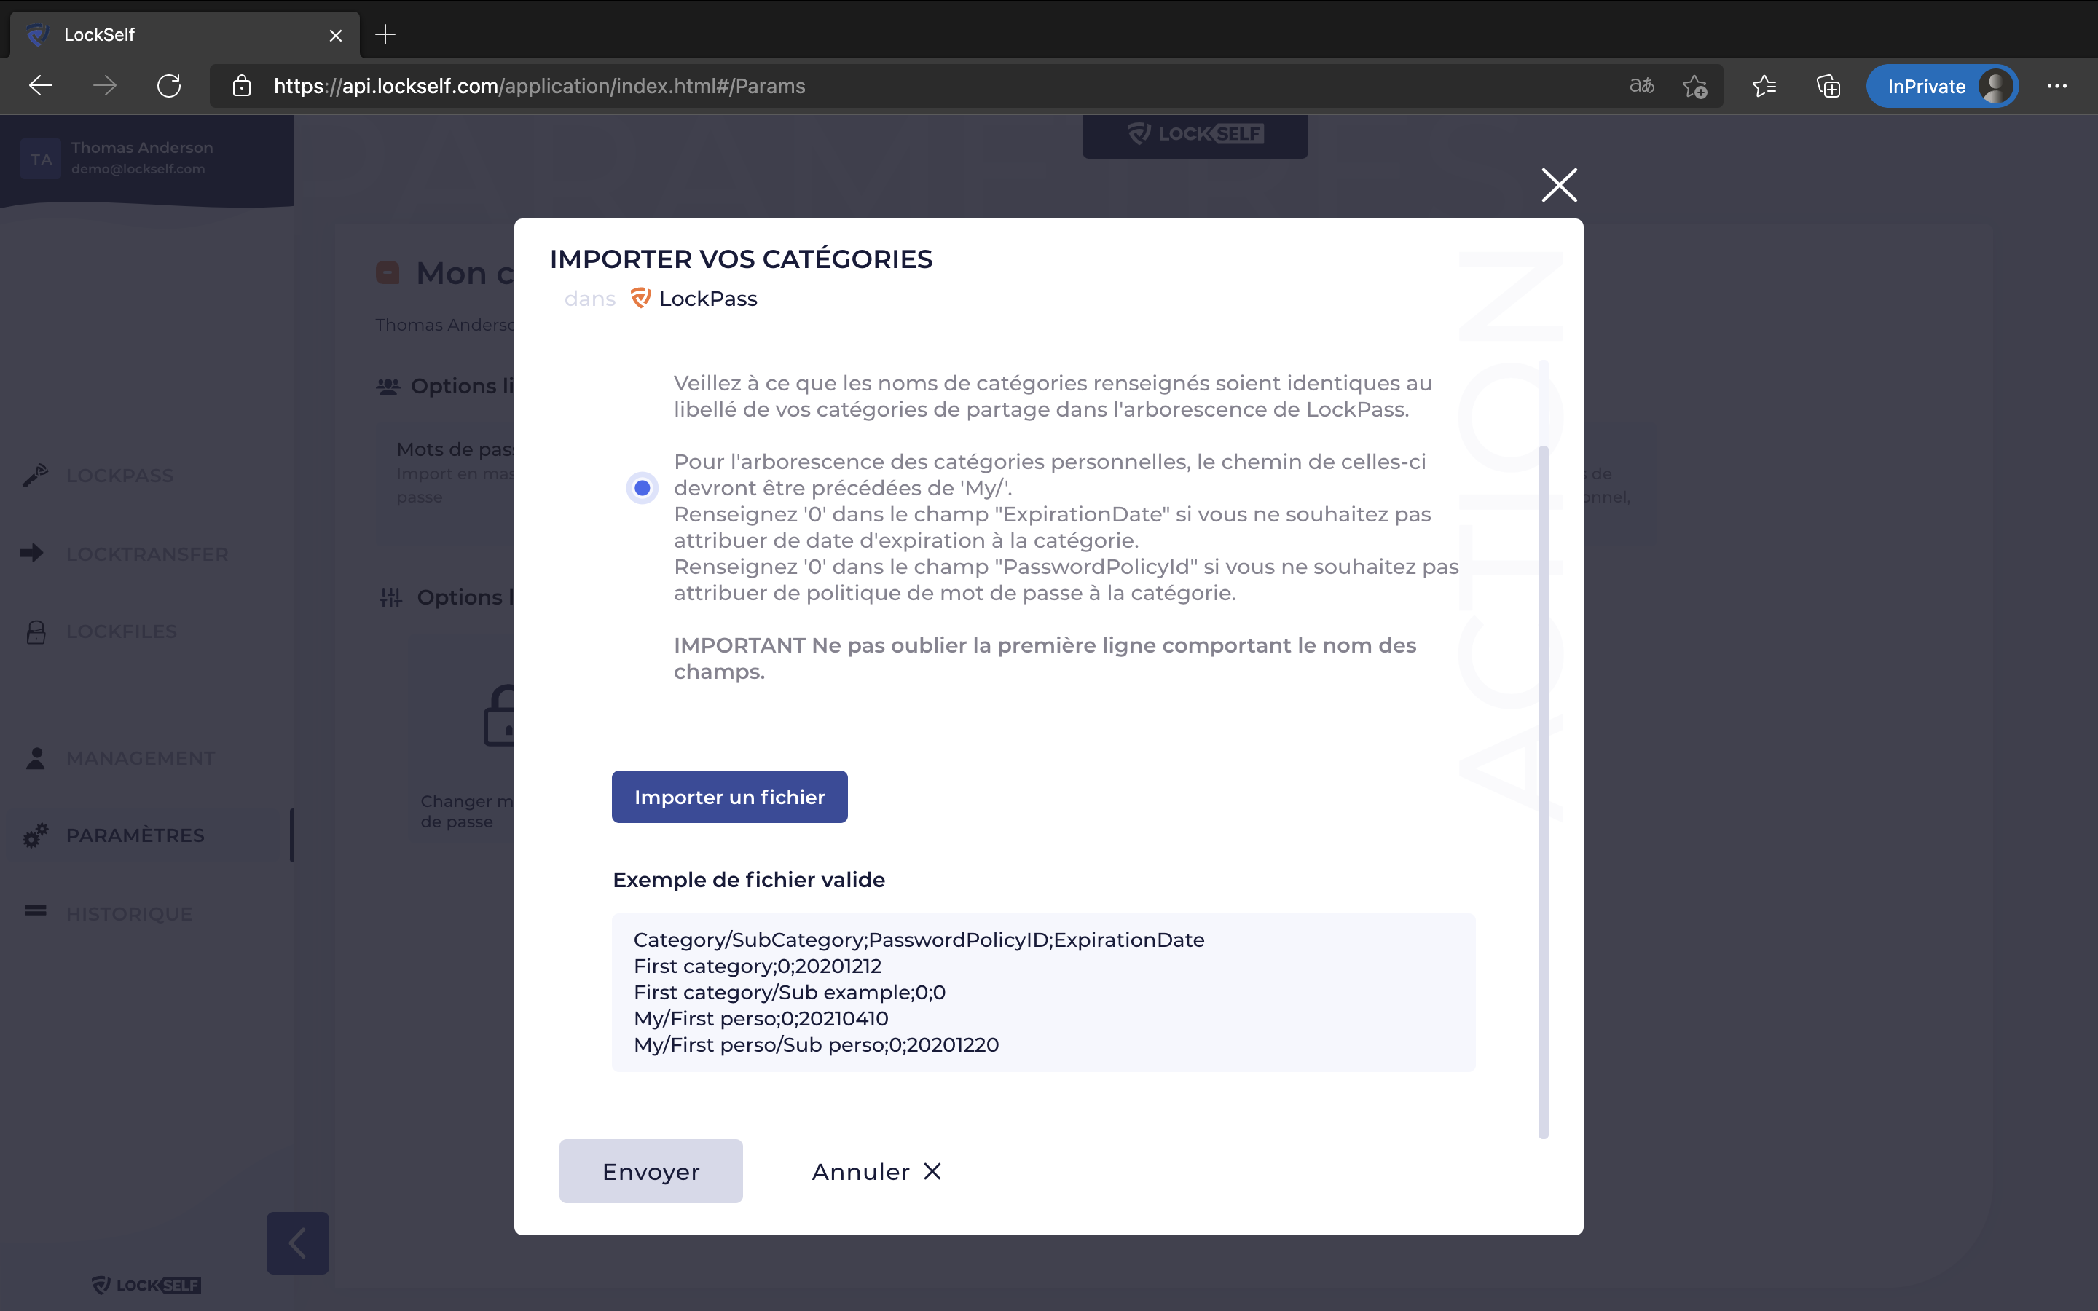Click the Paramètres gears icon
This screenshot has width=2098, height=1311.
coord(36,836)
